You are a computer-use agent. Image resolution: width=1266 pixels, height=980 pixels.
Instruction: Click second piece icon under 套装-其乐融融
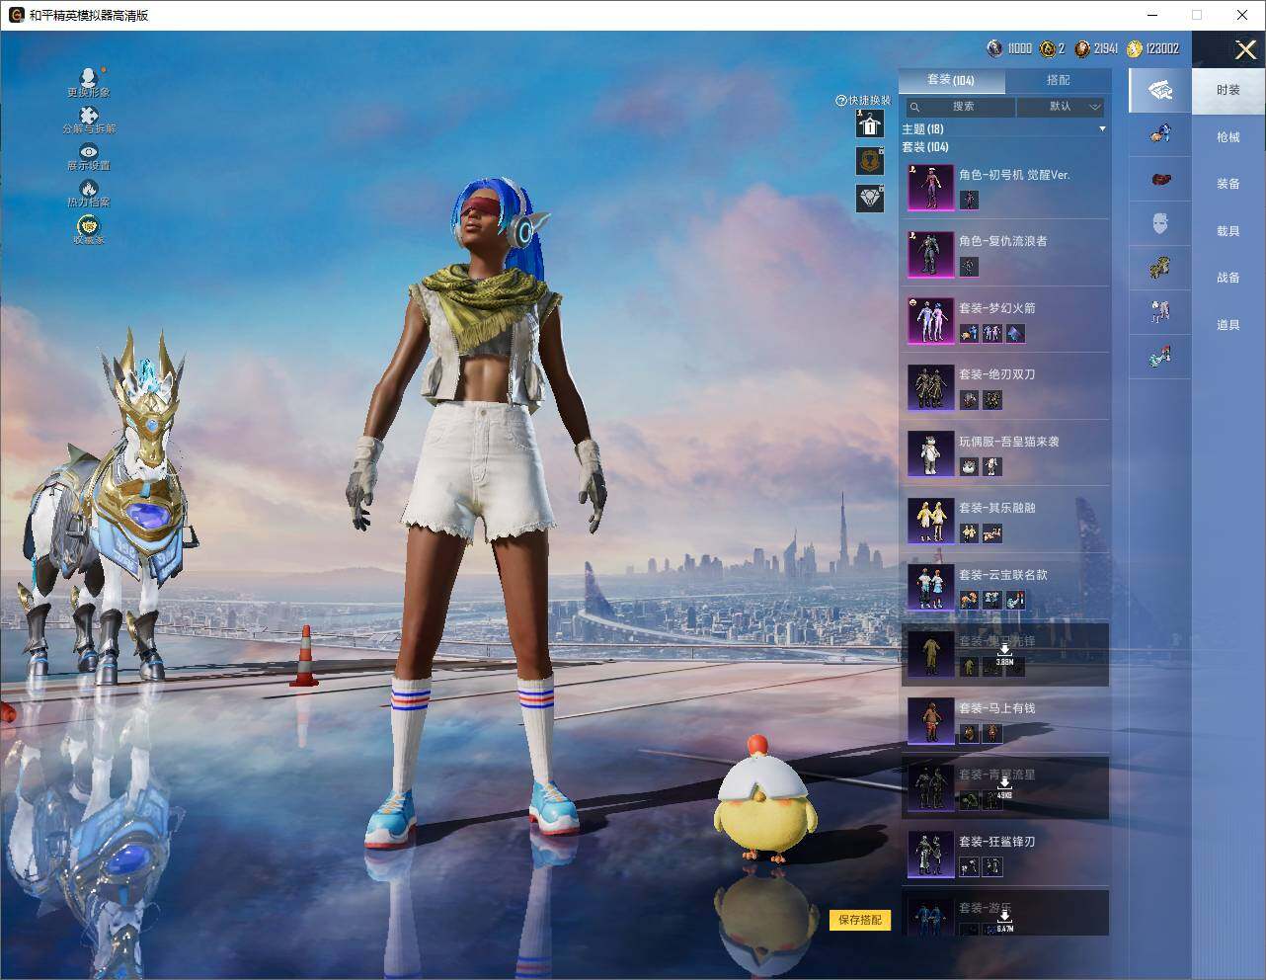992,533
